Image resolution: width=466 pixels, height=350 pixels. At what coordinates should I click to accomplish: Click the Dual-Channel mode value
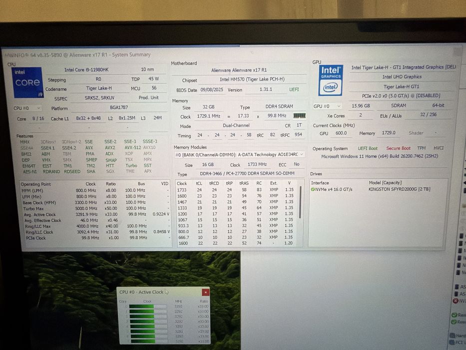point(236,125)
